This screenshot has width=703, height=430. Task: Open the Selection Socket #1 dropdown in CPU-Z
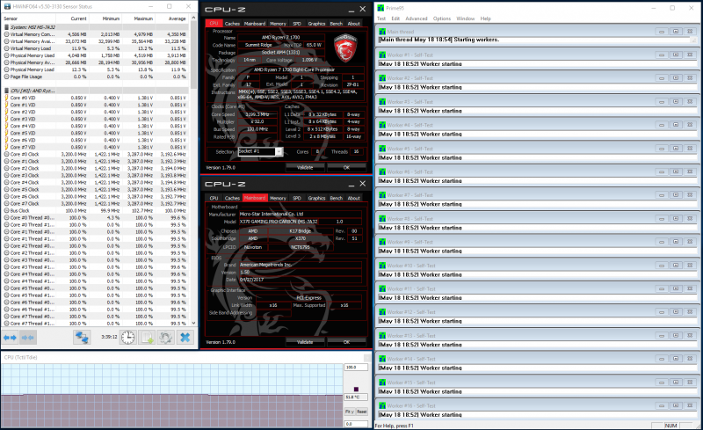[x=279, y=152]
